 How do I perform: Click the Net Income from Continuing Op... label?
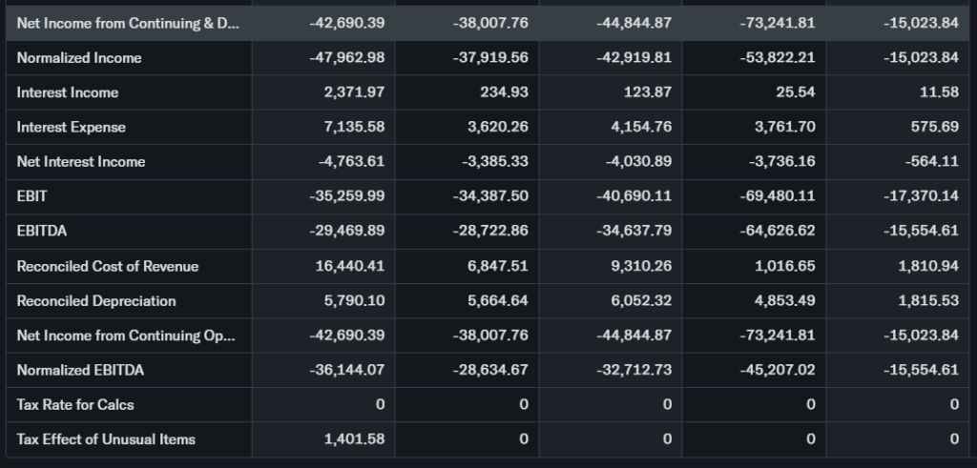coord(126,336)
